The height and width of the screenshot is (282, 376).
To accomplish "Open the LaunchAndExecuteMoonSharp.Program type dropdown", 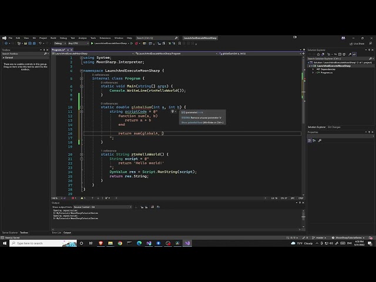I will coord(176,53).
